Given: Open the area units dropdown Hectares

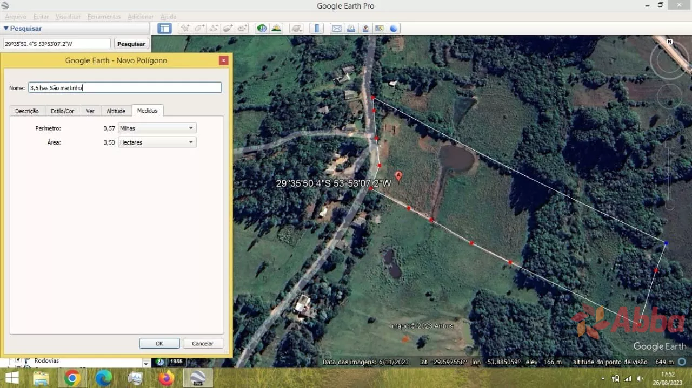Looking at the screenshot, I should (x=157, y=142).
